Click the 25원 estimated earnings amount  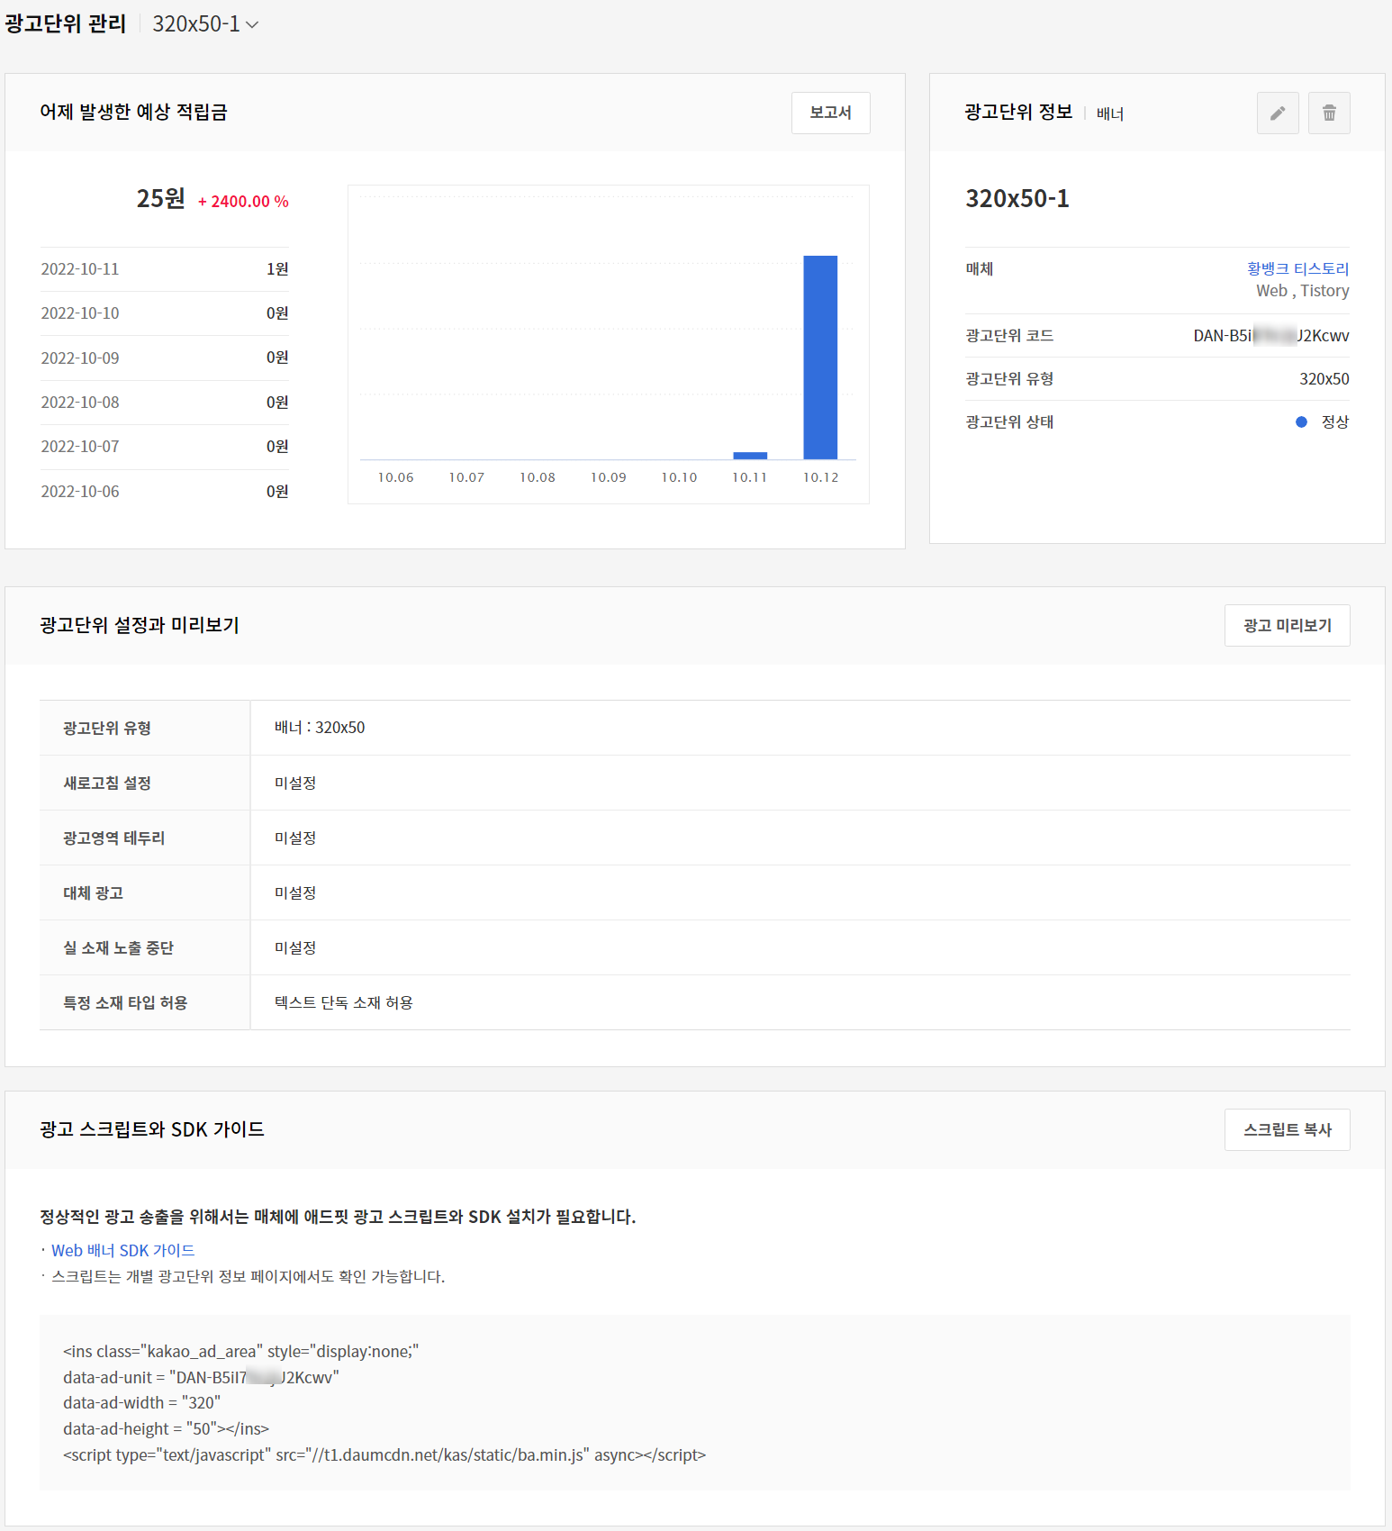coord(160,199)
